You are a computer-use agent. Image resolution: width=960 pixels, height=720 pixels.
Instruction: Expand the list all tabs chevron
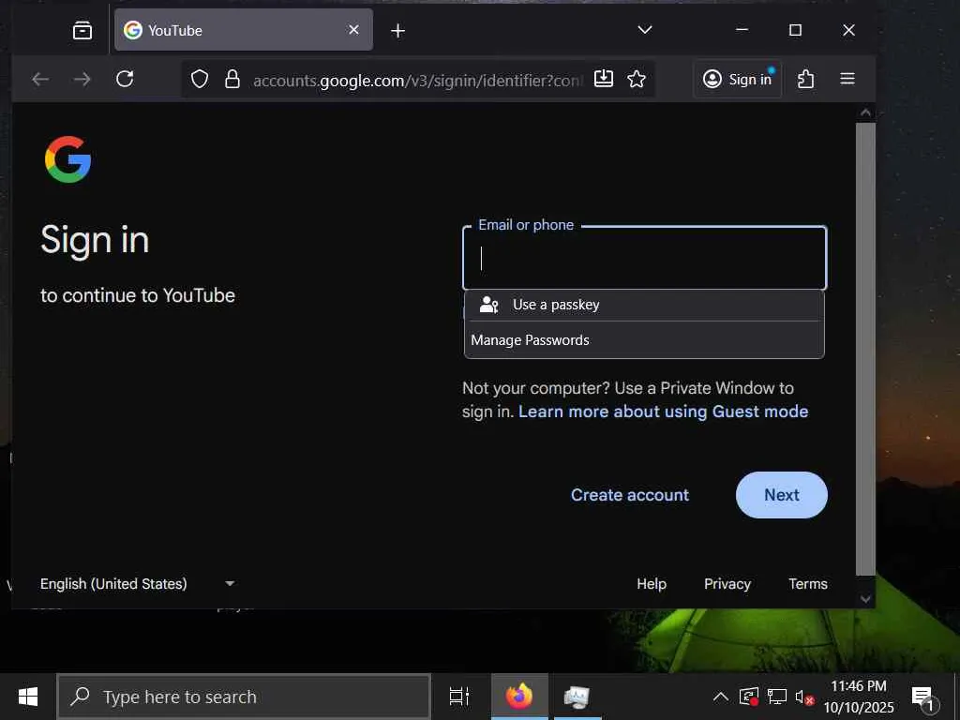[645, 29]
